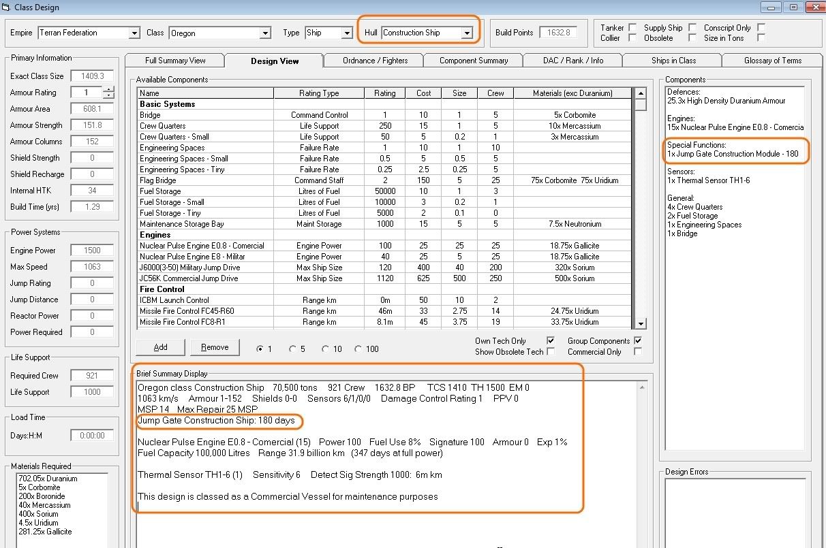Enable the Show Obsolete Tech checkbox
The width and height of the screenshot is (826, 548).
pyautogui.click(x=551, y=351)
